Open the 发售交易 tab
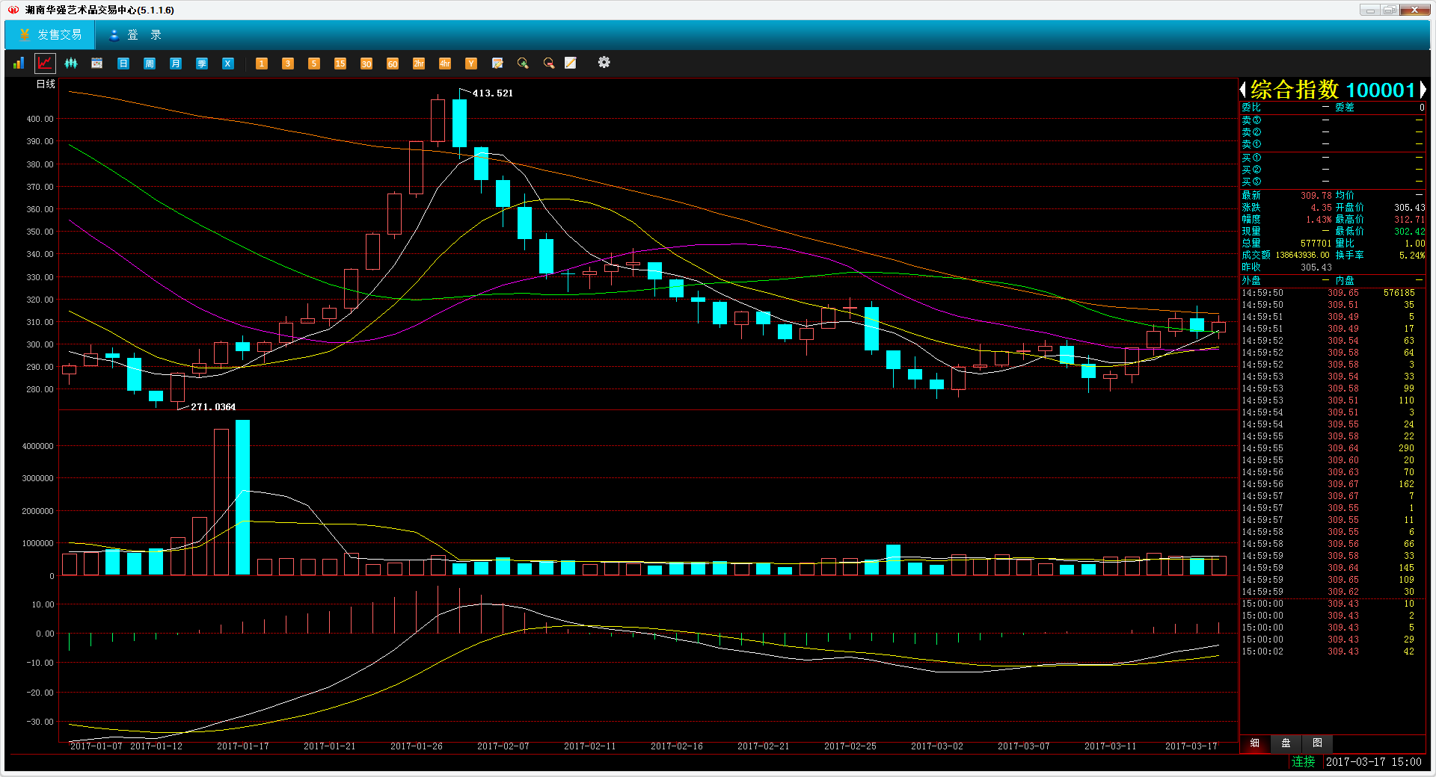The width and height of the screenshot is (1436, 777). (50, 35)
